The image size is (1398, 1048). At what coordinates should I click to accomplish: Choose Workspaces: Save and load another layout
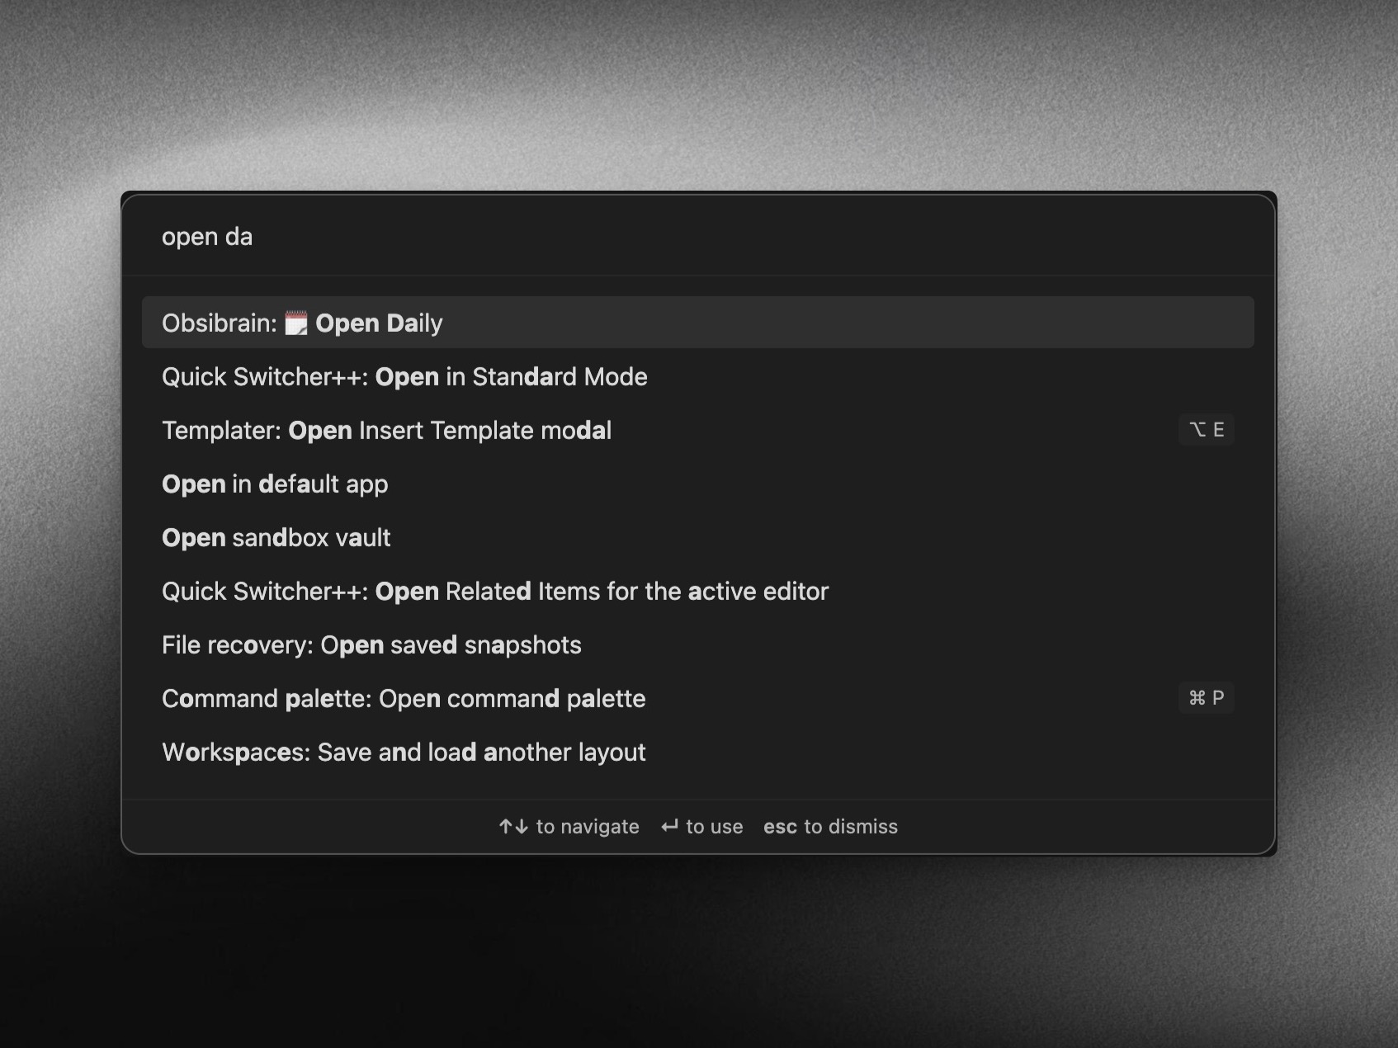[x=404, y=753]
